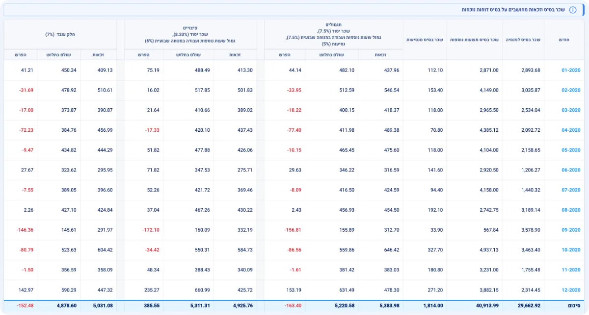
Task: Select the 10-2020 month link
Action: pos(571,250)
